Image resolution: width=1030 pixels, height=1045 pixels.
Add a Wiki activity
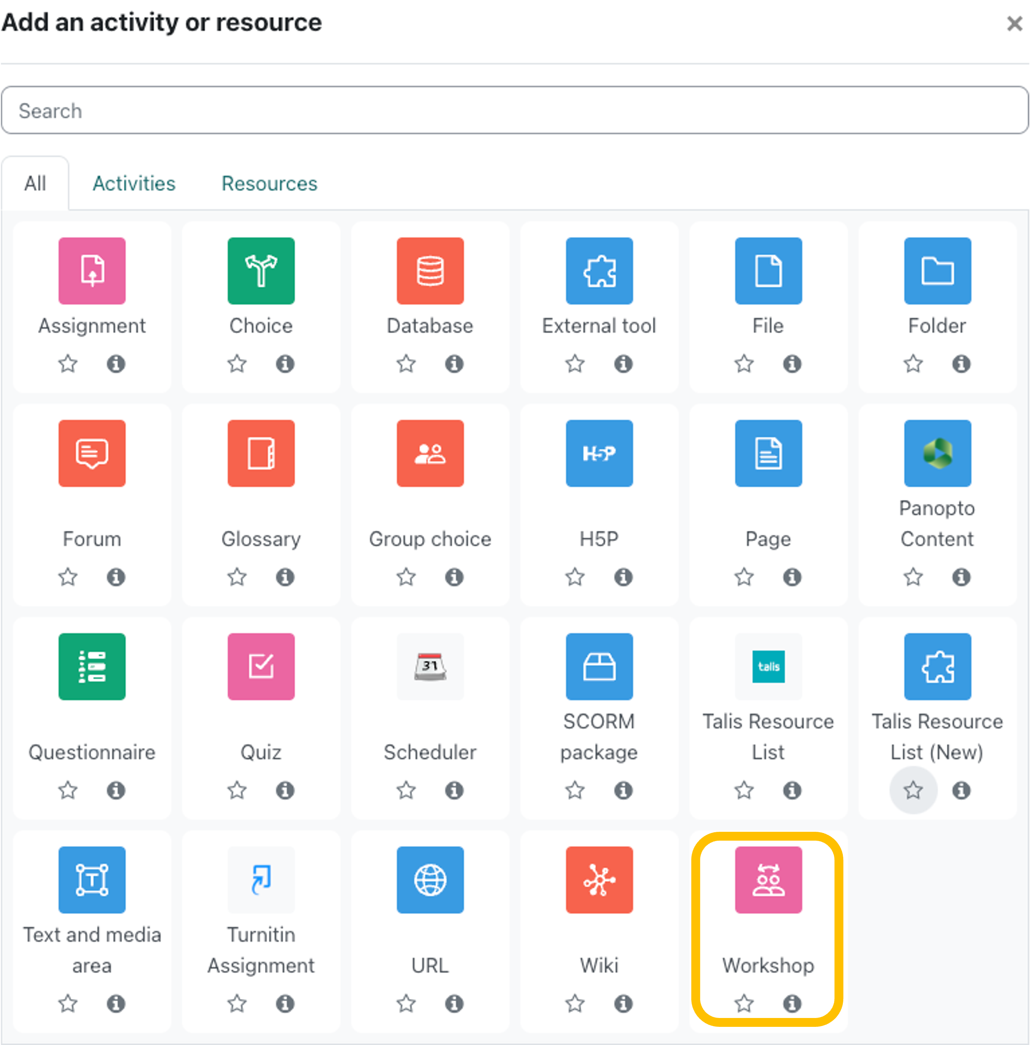click(x=599, y=879)
